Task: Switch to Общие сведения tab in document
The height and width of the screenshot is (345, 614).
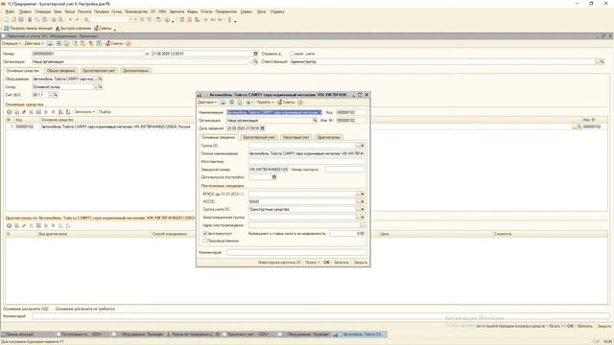Action: (60, 71)
